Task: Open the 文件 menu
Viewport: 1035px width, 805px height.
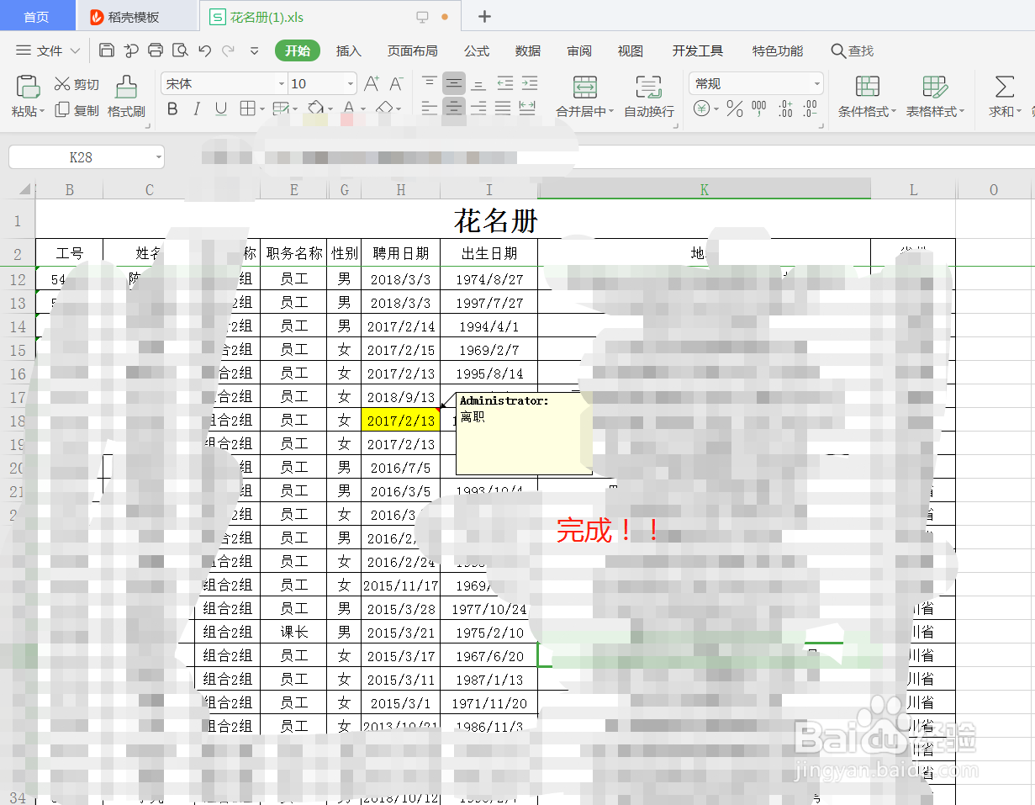Action: [49, 50]
